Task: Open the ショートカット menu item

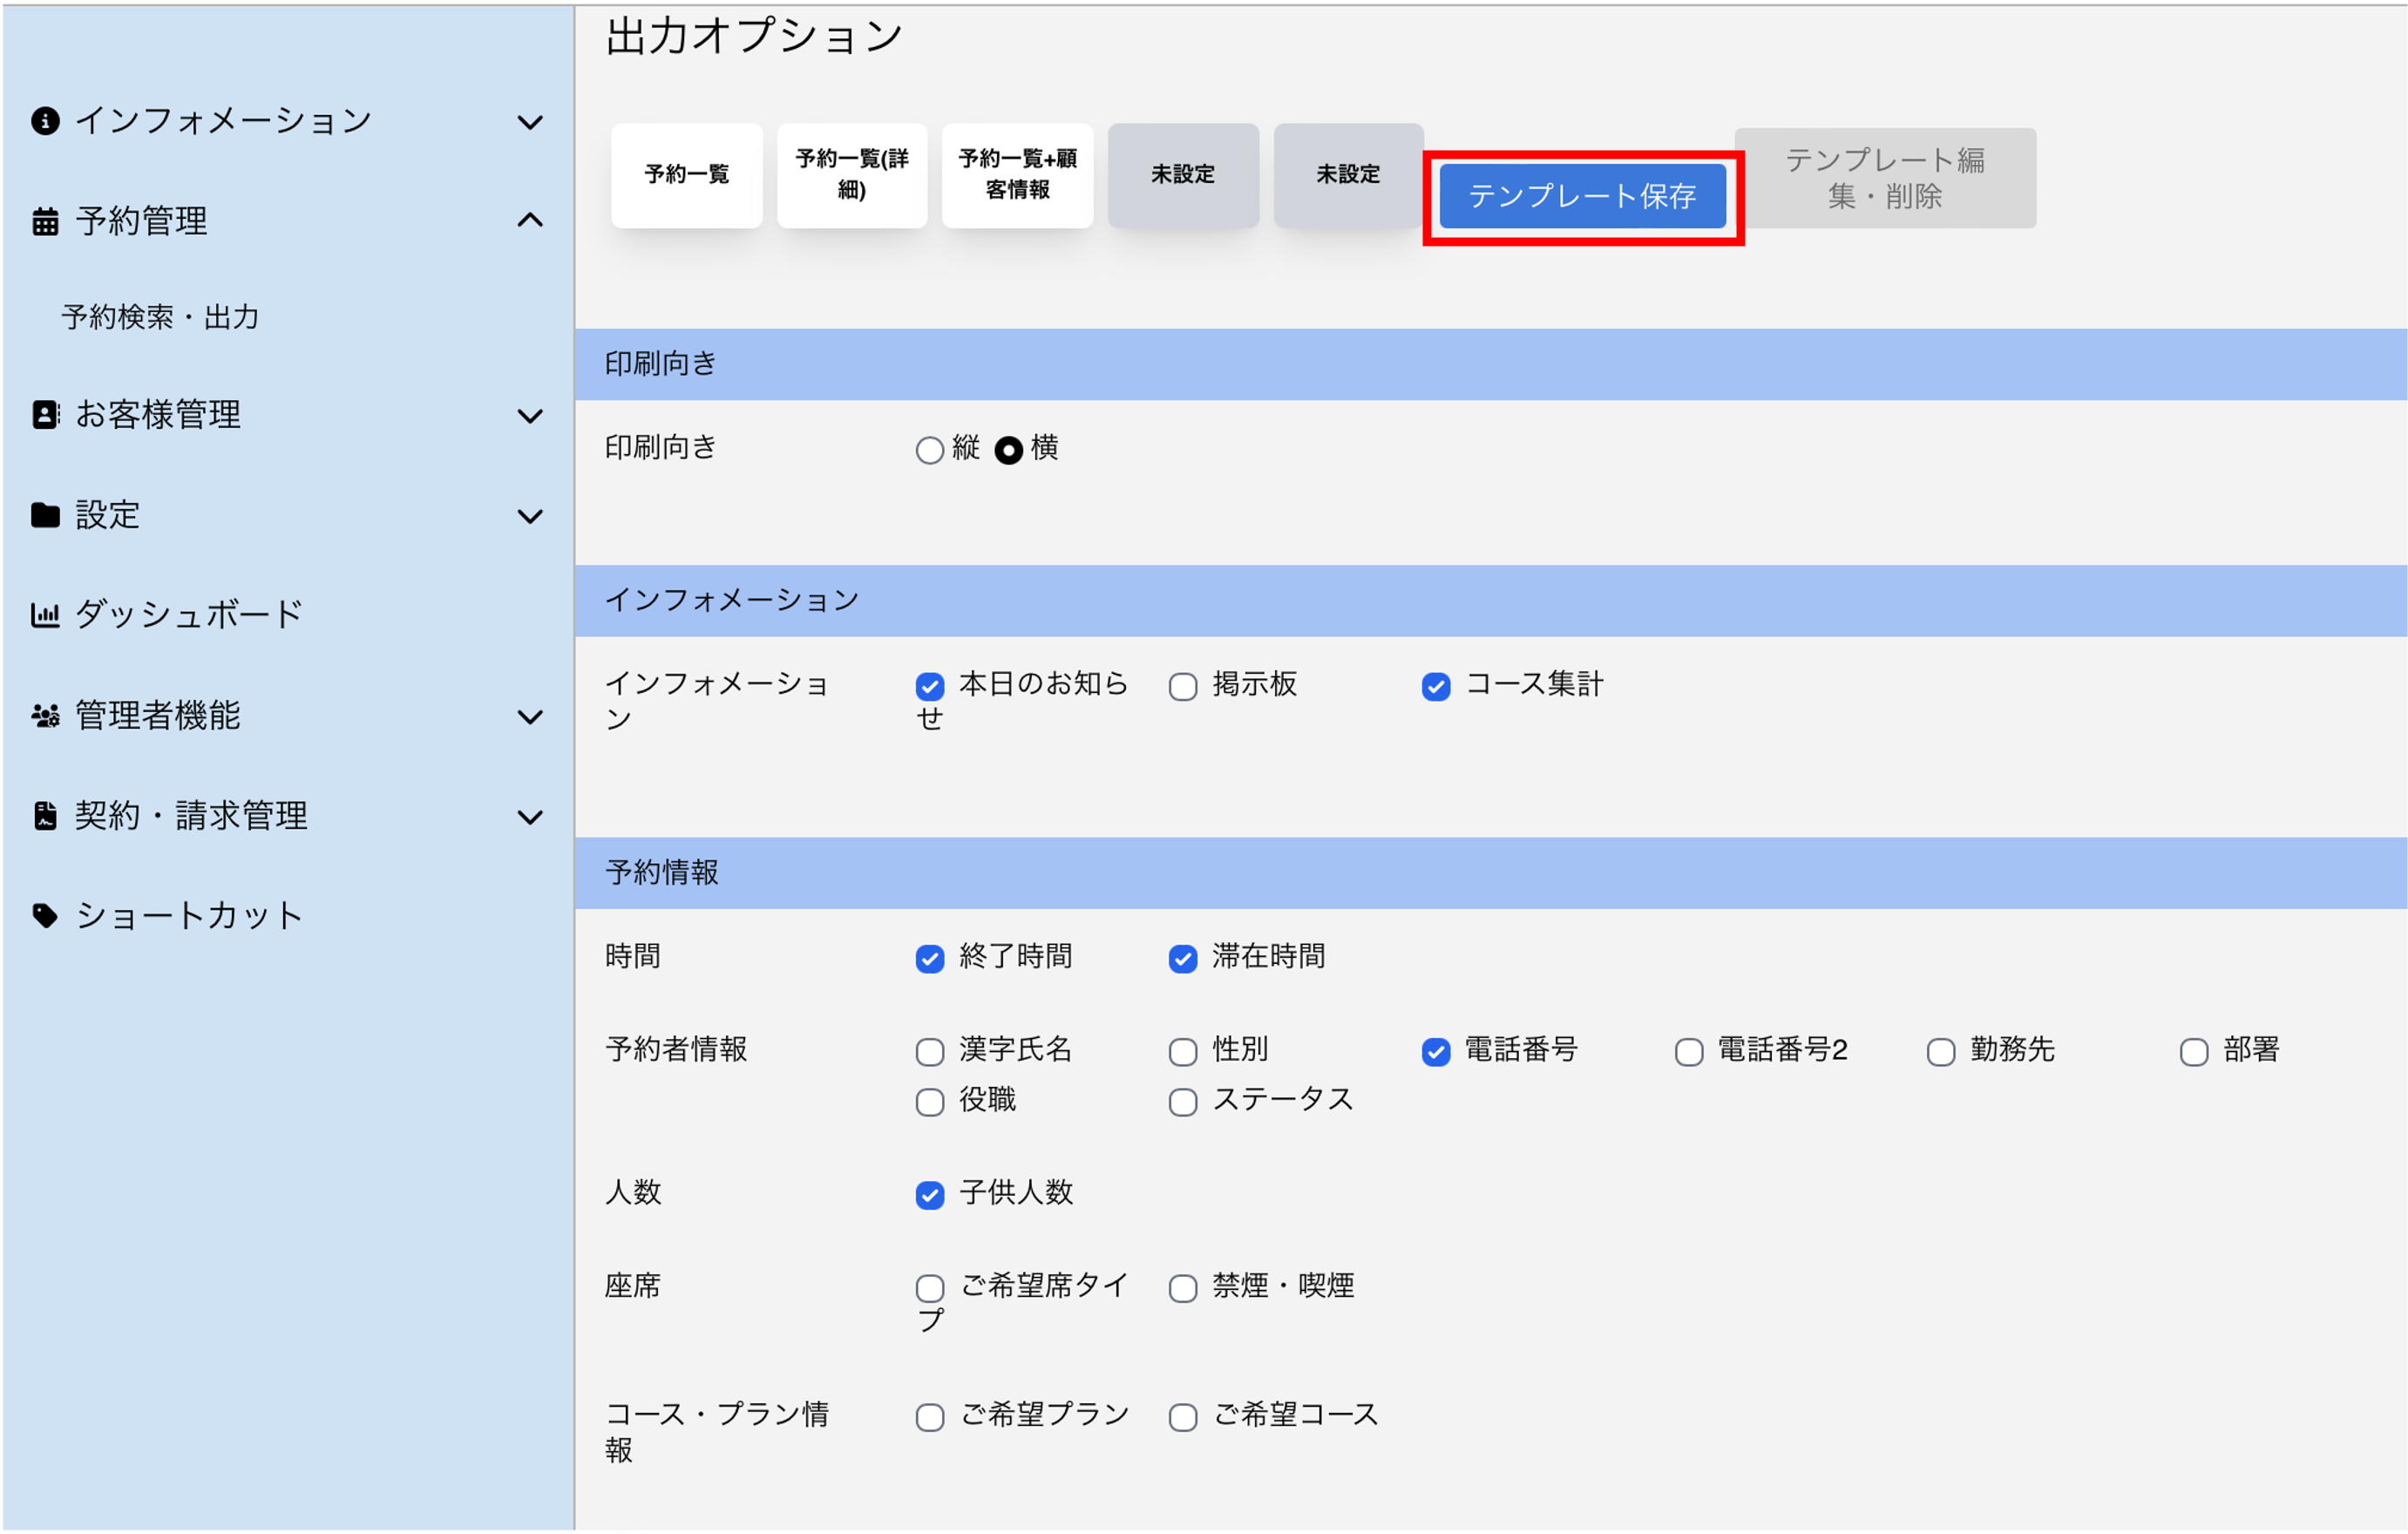Action: coord(189,916)
